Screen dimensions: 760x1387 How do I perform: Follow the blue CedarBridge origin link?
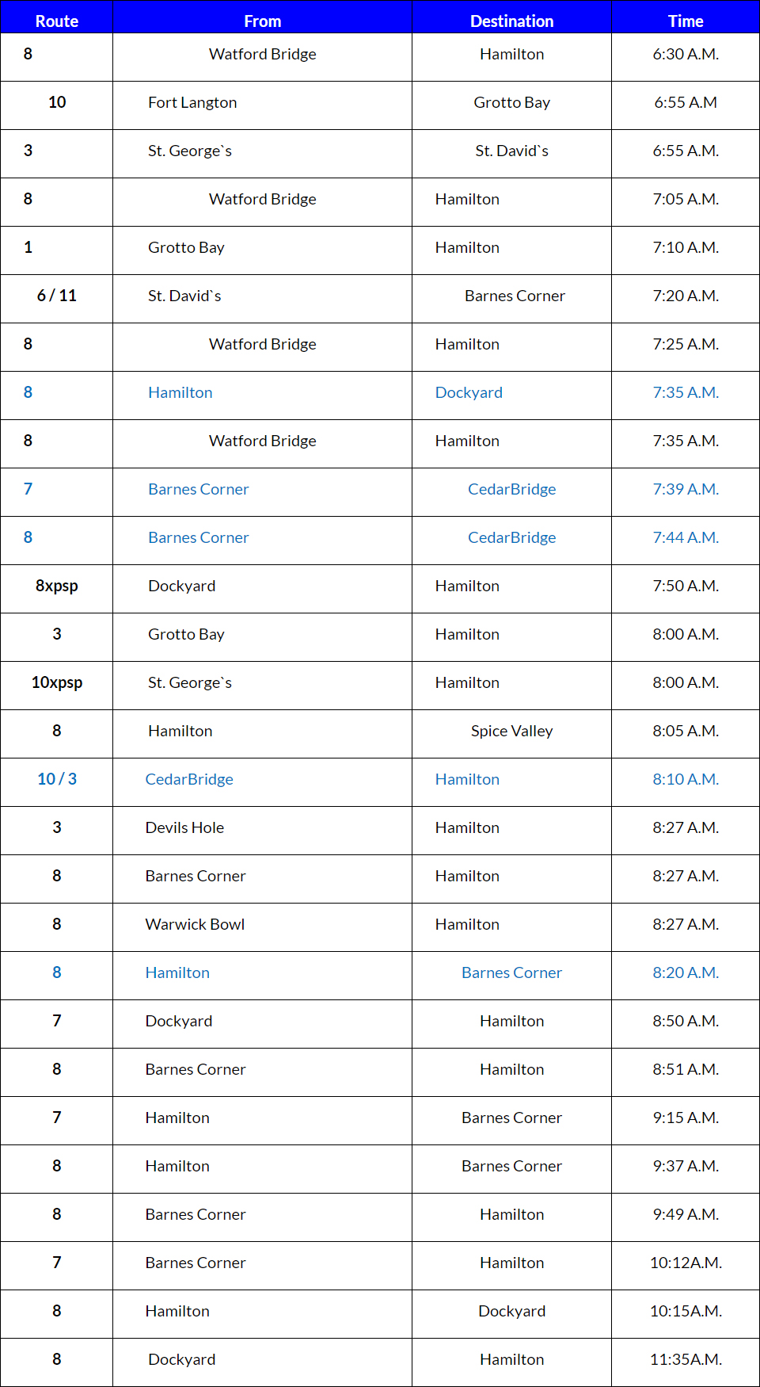(189, 779)
